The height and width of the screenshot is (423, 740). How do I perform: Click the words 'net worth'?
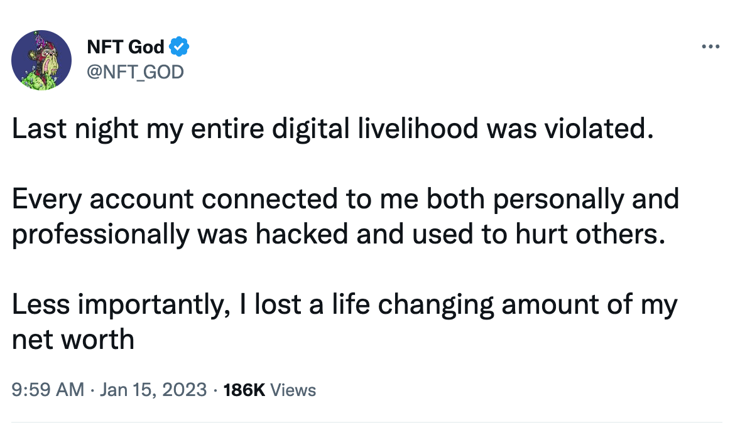[73, 340]
